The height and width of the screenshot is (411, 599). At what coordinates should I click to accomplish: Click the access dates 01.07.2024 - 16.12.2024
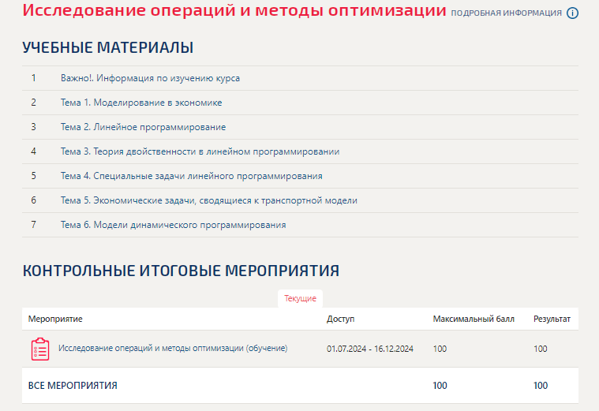369,349
